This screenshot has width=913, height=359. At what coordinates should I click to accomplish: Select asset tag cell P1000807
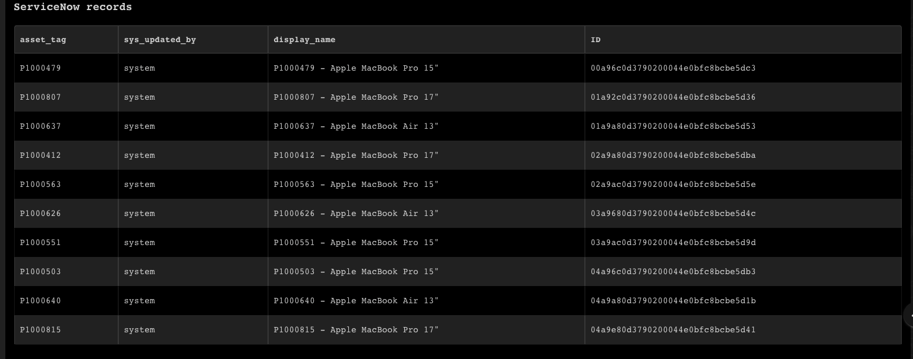40,97
